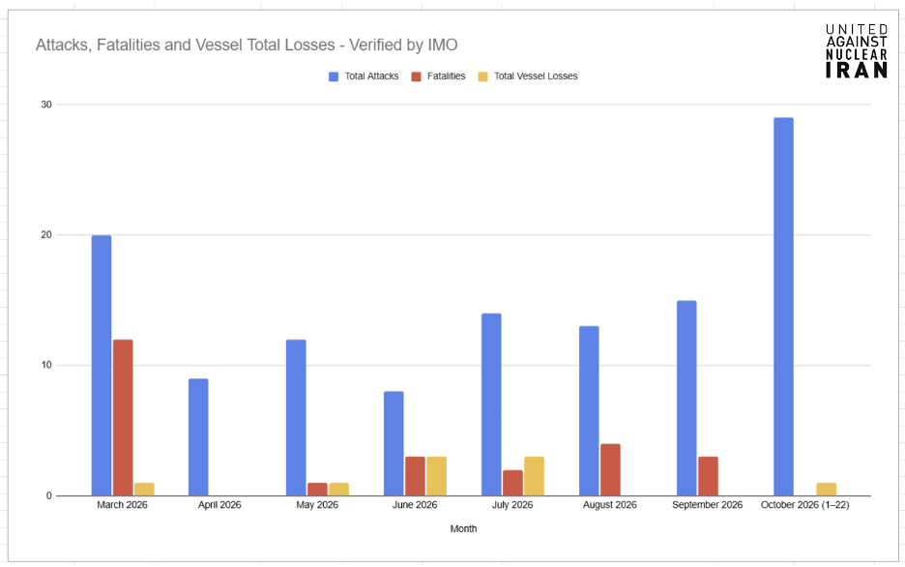The width and height of the screenshot is (905, 567).
Task: Click the blue Total Attacks legend swatch
Action: (333, 76)
